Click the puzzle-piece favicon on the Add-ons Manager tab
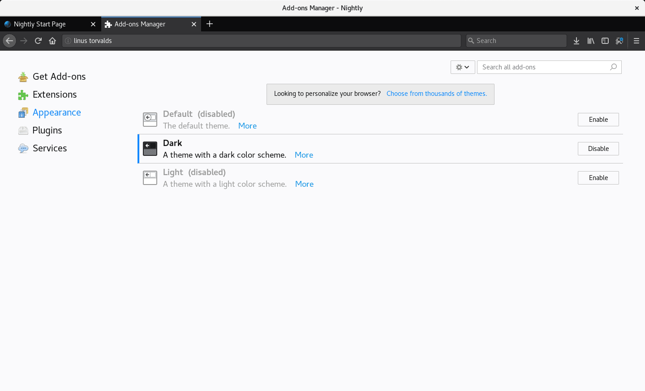Screen dimensions: 645x391 tap(108, 24)
